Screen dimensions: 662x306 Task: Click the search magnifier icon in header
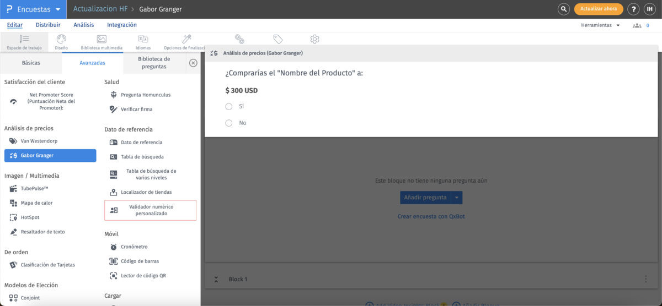pyautogui.click(x=563, y=9)
